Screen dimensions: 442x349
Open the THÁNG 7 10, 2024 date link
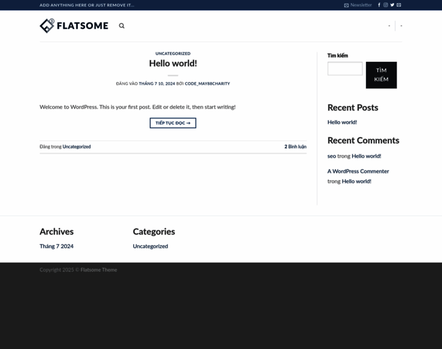pos(156,83)
